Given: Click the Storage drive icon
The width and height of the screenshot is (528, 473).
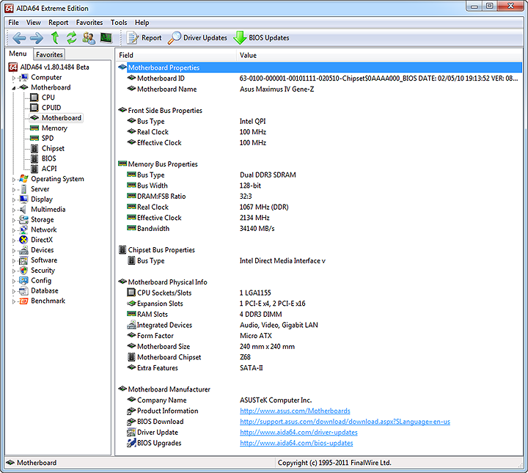Looking at the screenshot, I should (x=23, y=219).
